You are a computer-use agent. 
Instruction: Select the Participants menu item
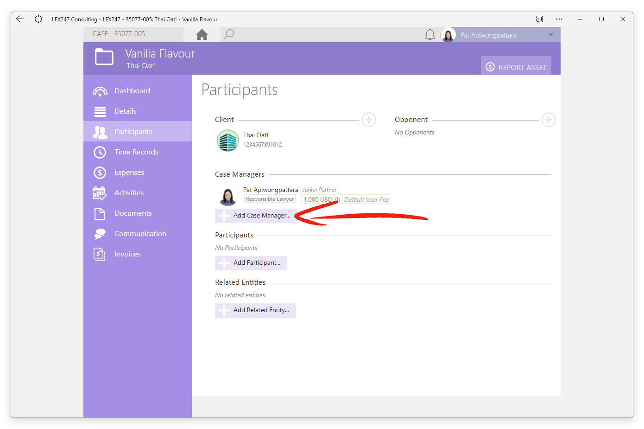coord(138,131)
